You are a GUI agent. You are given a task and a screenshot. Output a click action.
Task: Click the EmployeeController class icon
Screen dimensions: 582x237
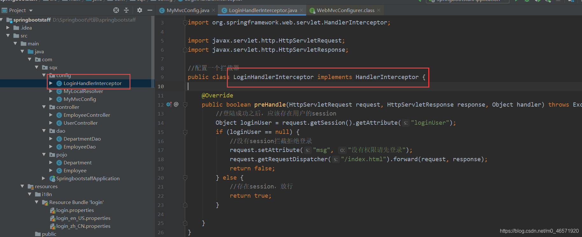coord(59,115)
